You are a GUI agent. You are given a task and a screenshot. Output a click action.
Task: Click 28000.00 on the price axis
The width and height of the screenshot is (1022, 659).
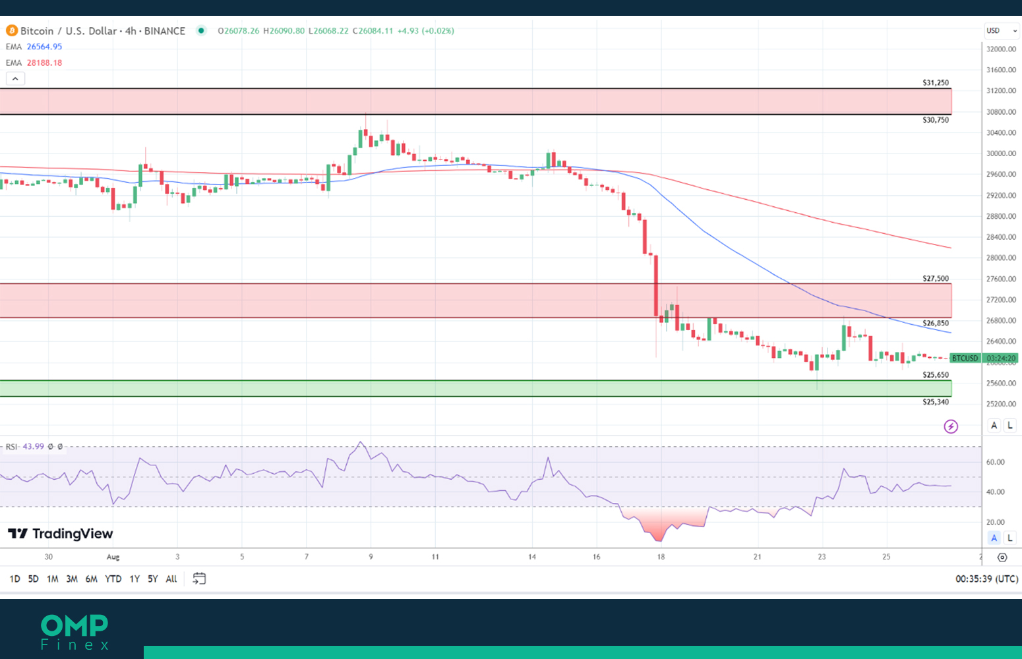pyautogui.click(x=1001, y=258)
